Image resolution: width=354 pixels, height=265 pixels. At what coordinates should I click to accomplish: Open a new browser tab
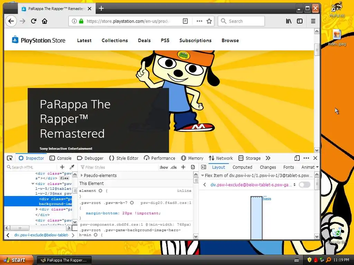(x=101, y=9)
